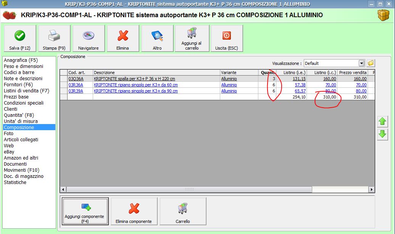Add the article with Aggiungi al carrello
The height and width of the screenshot is (234, 395).
coord(192,39)
